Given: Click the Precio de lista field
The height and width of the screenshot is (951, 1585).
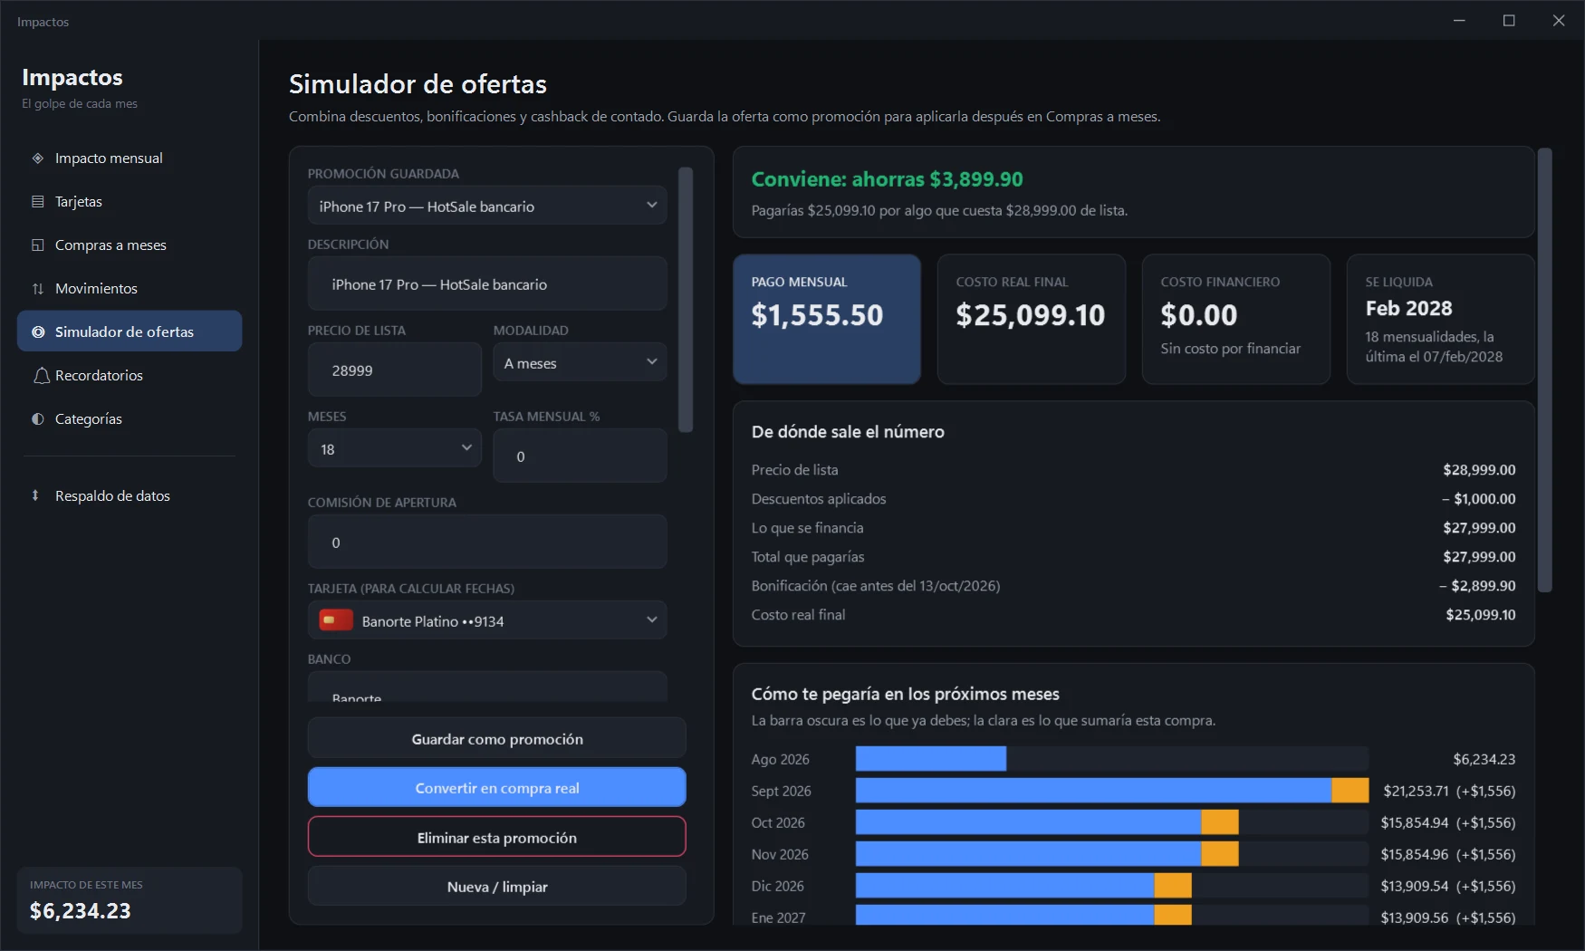Looking at the screenshot, I should pyautogui.click(x=394, y=370).
